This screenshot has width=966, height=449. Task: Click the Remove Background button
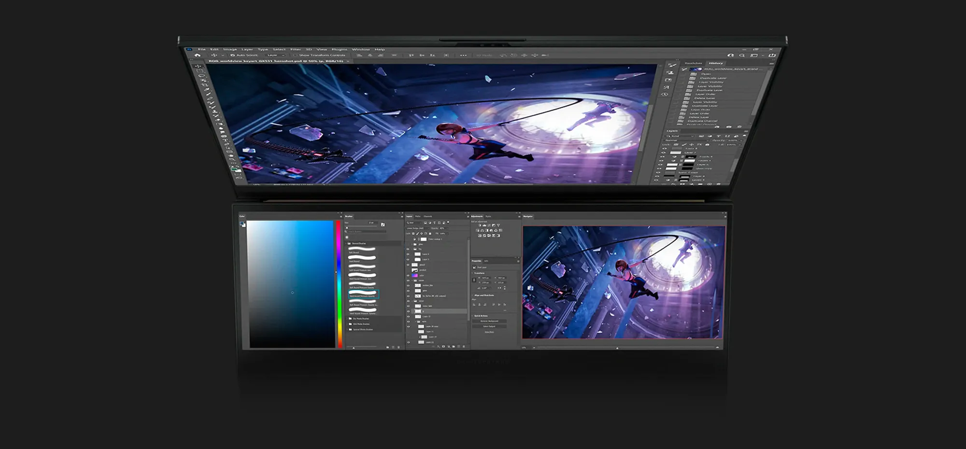pyautogui.click(x=489, y=321)
